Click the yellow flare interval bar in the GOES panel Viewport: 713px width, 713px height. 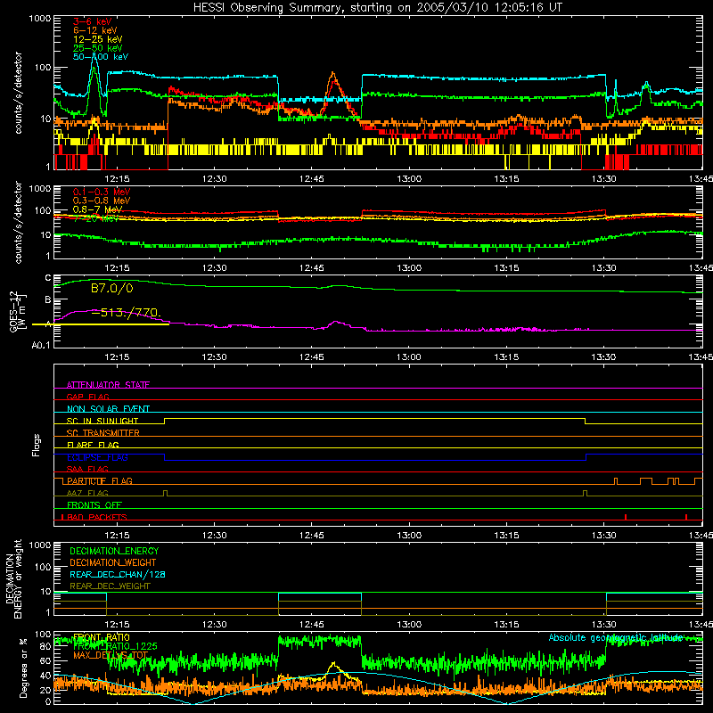[x=101, y=324]
